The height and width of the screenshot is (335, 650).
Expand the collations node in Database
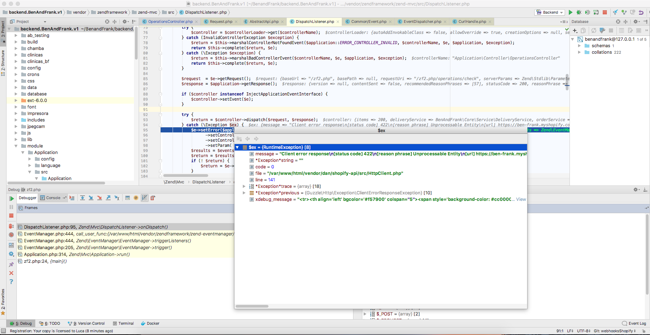579,52
